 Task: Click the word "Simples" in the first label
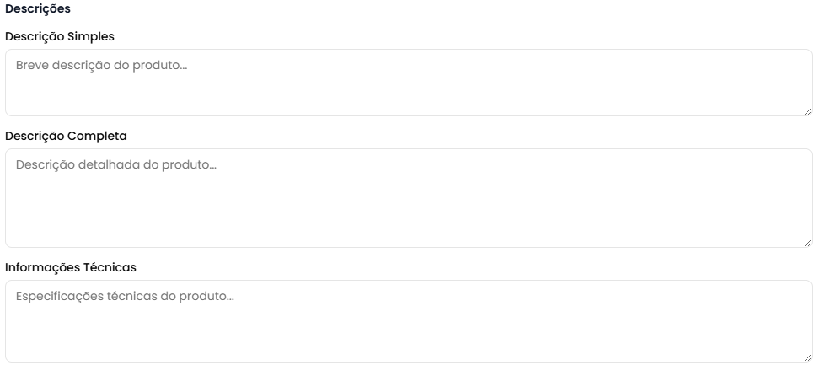90,37
